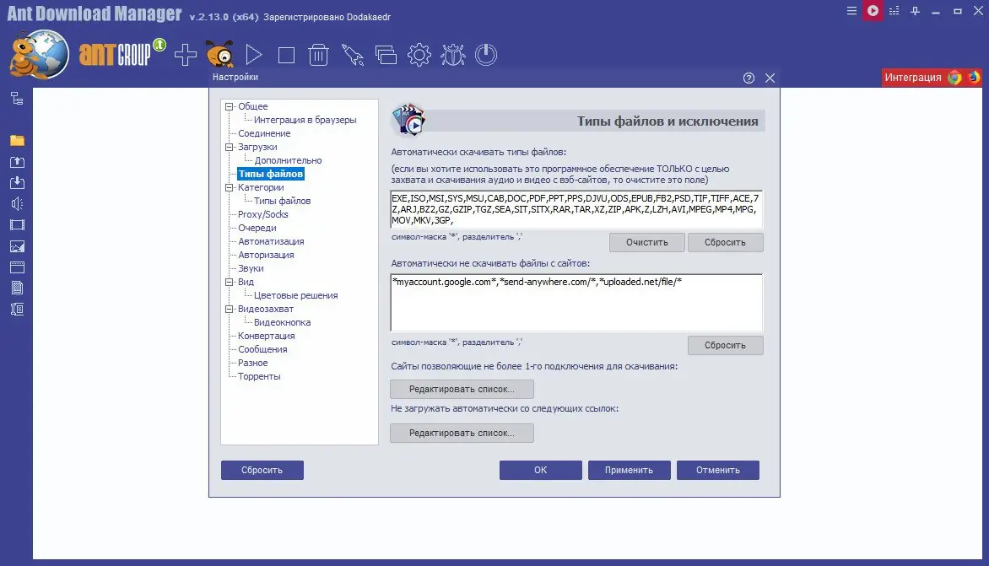Select the yellow folder sidebar icon
This screenshot has height=566, width=989.
pos(17,141)
